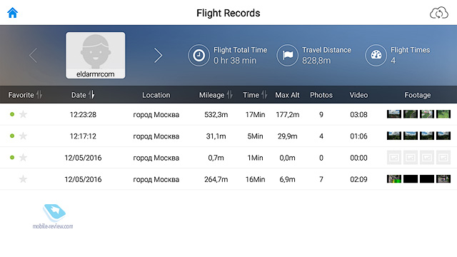Tap last empty footage placeholder of 0,7m flight
The width and height of the screenshot is (457, 257).
[x=443, y=158]
